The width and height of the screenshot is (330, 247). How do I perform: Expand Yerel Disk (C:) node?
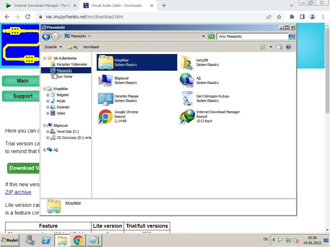(x=48, y=132)
